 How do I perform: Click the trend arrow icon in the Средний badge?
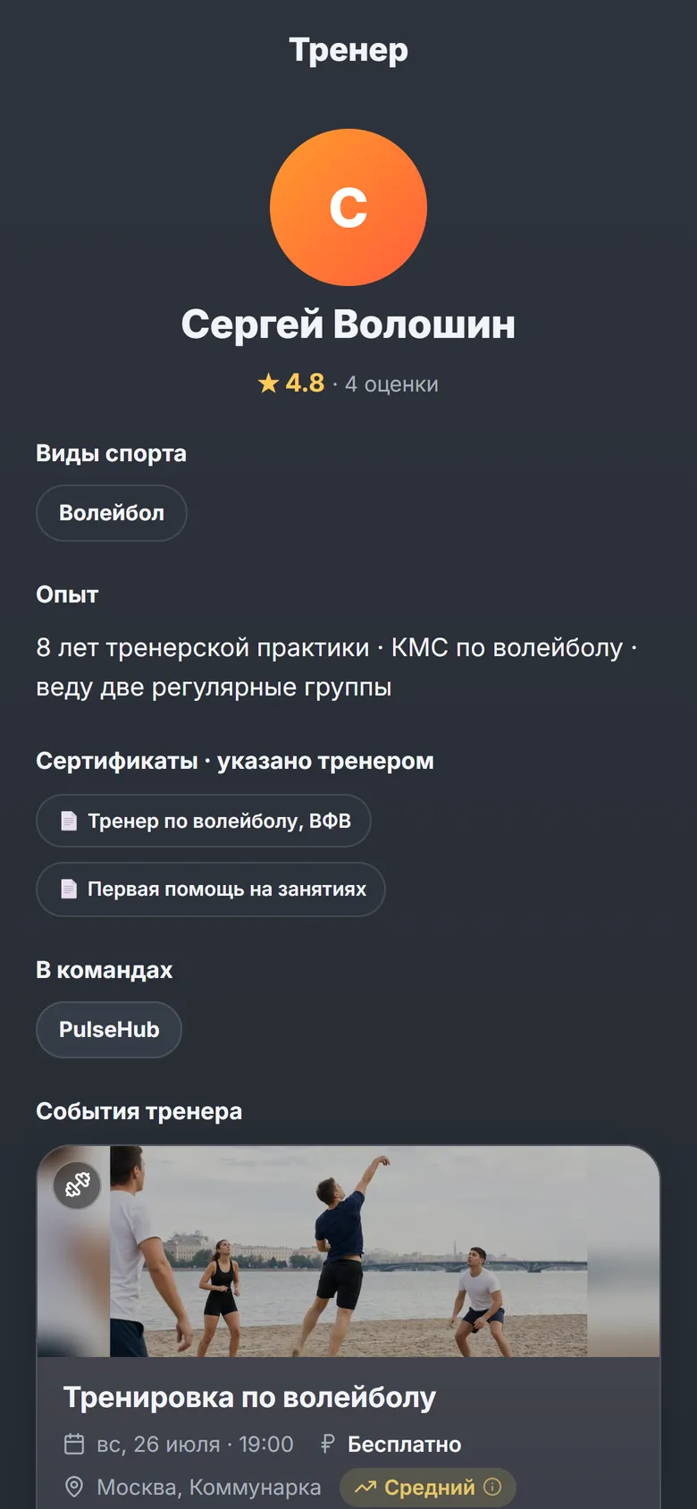[x=365, y=1488]
